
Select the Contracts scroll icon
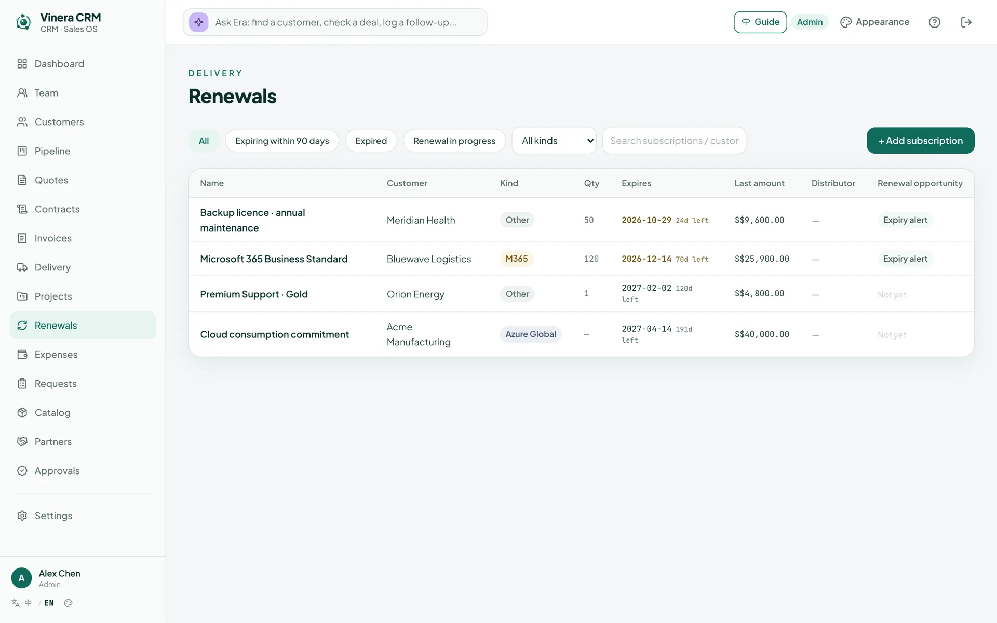coord(22,209)
